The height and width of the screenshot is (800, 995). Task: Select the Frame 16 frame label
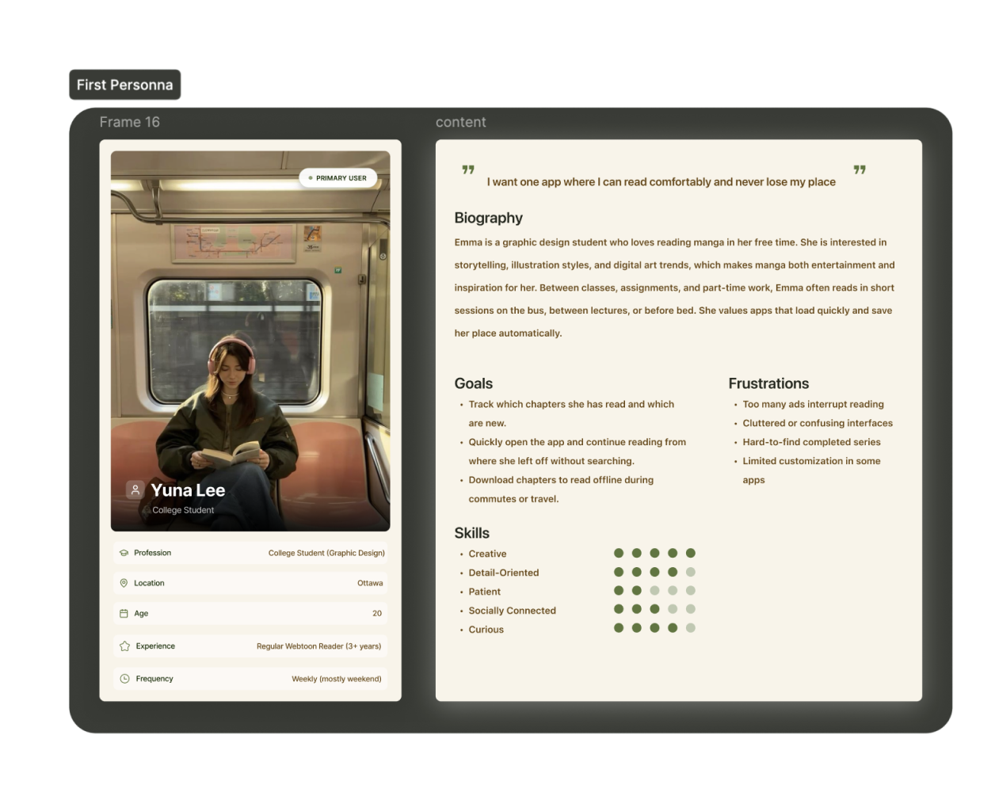130,122
